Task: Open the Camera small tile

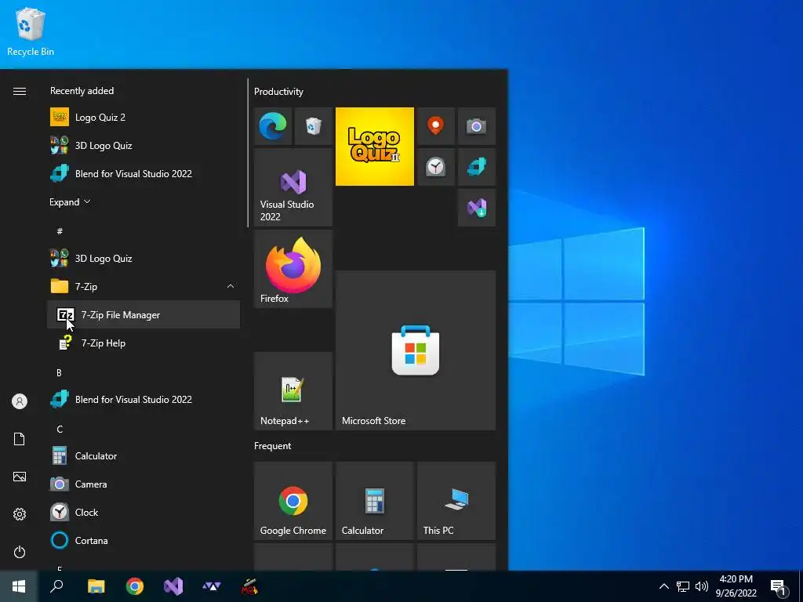Action: (477, 126)
